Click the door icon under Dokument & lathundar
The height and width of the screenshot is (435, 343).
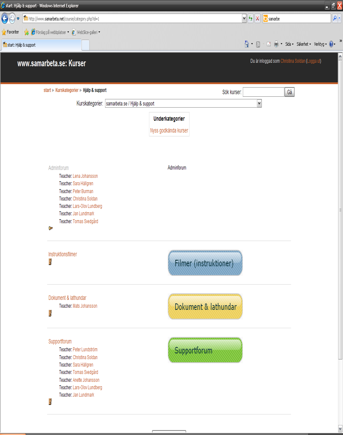(50, 313)
